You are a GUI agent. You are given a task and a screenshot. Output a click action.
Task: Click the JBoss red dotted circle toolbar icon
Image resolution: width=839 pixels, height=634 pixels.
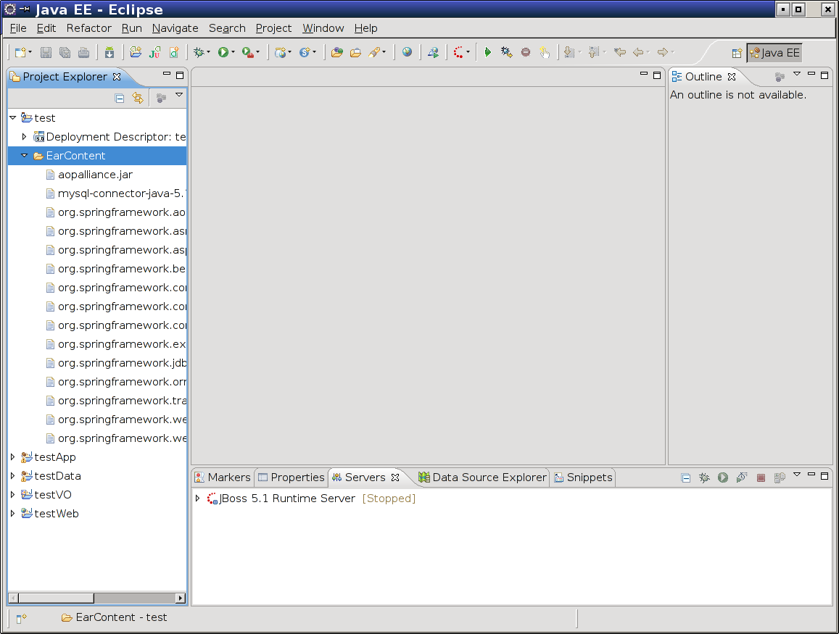458,52
